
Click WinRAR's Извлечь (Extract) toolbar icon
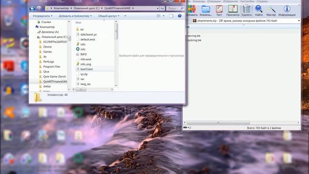click(x=206, y=9)
